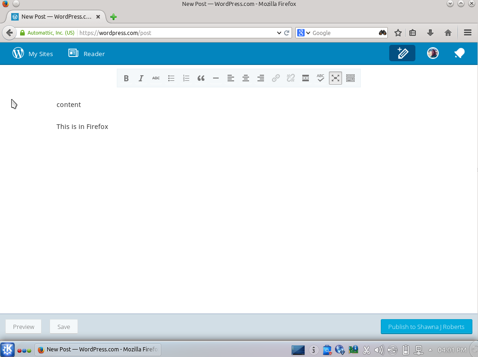The width and height of the screenshot is (478, 357).
Task: Exit distraction-free fullscreen mode
Action: tap(335, 79)
